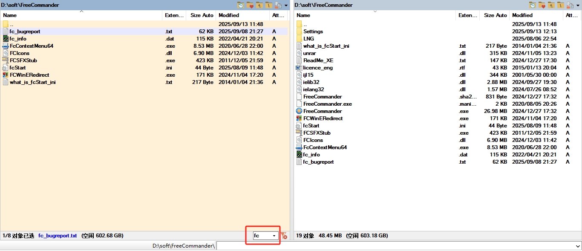This screenshot has height=251, width=582.
Task: Click unrar dll icon in right pane
Action: (x=299, y=53)
